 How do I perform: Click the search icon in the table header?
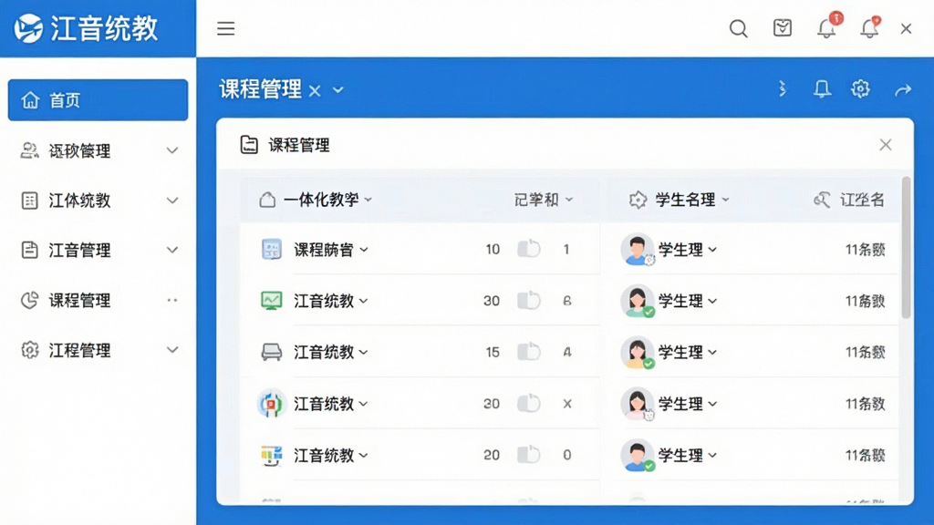tap(822, 200)
